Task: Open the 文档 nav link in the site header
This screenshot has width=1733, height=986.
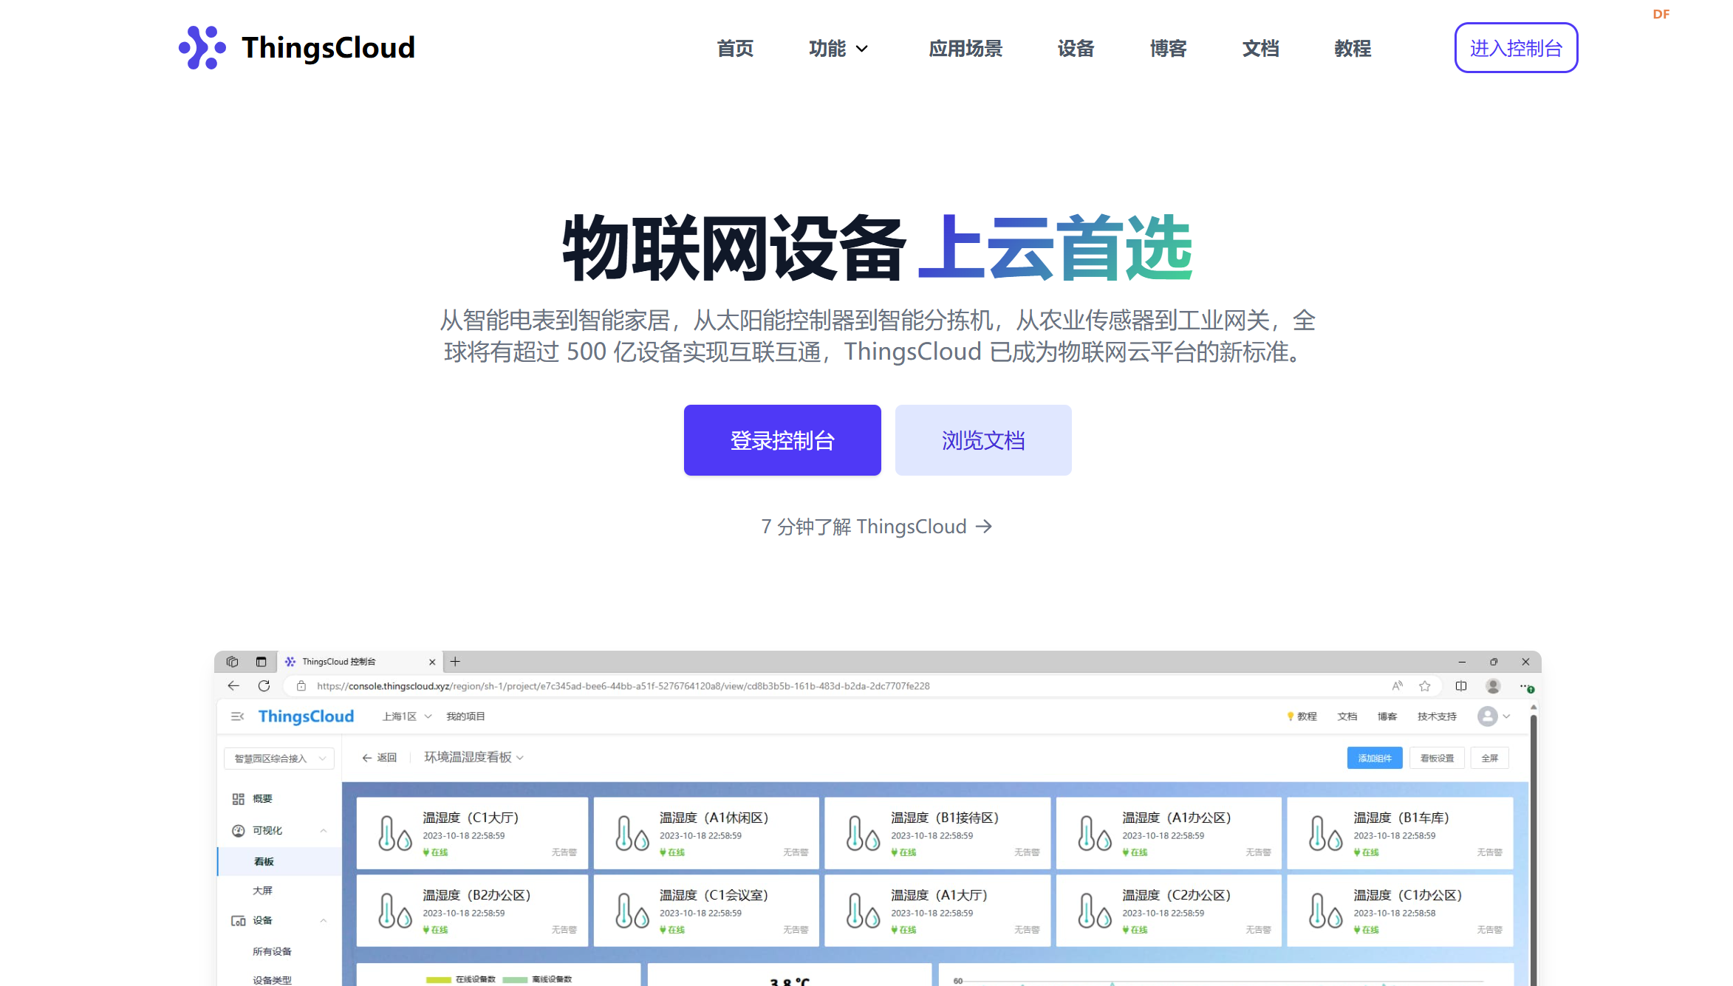Action: pos(1260,49)
